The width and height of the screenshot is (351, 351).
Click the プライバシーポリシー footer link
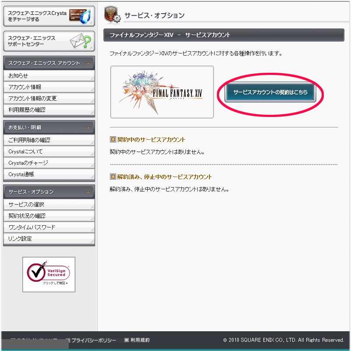[94, 340]
